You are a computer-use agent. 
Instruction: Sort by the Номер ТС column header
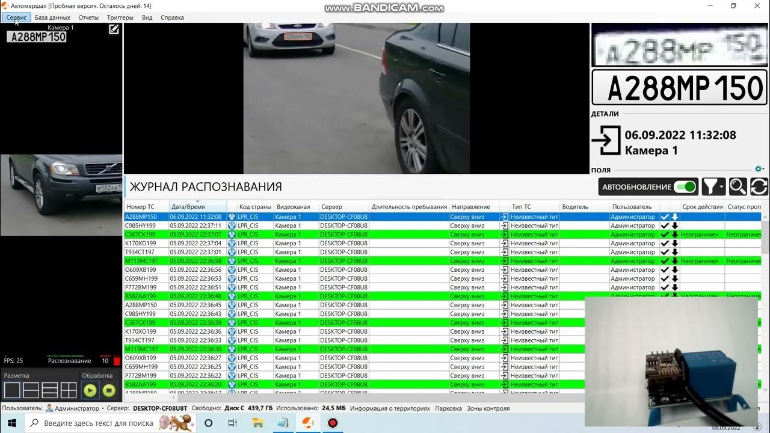(146, 207)
